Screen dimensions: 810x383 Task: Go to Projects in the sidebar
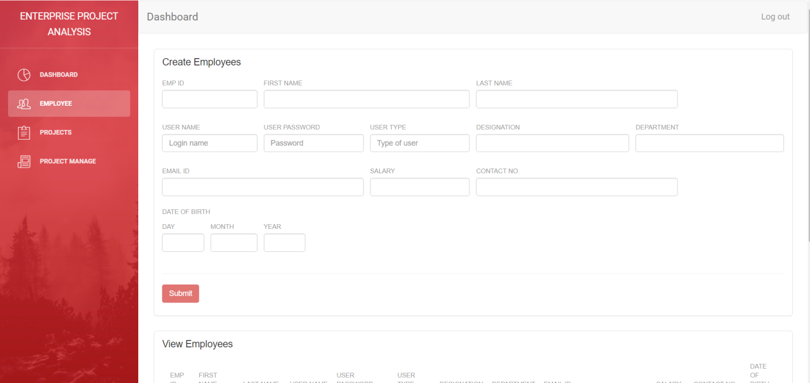tap(69, 132)
